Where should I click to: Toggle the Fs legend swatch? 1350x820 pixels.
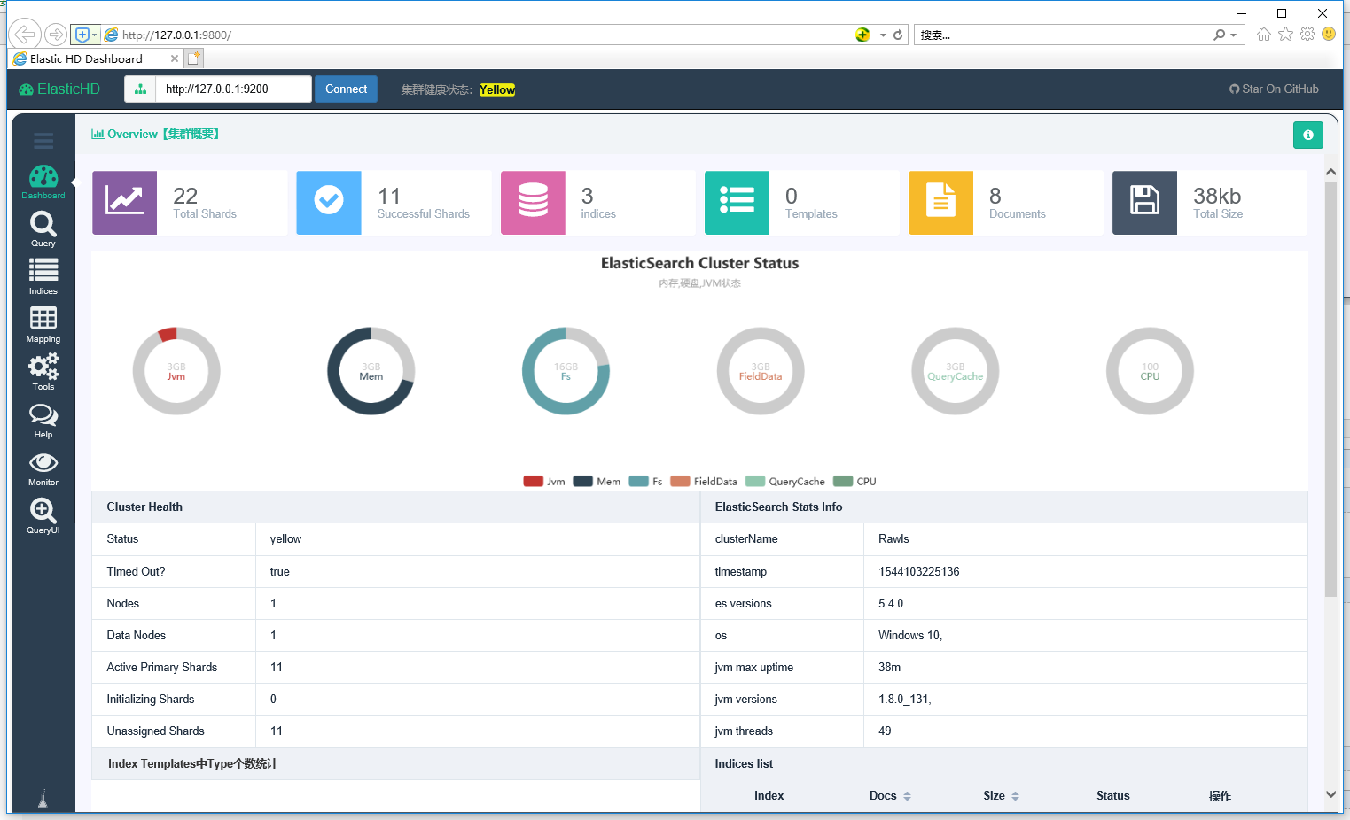(x=638, y=482)
